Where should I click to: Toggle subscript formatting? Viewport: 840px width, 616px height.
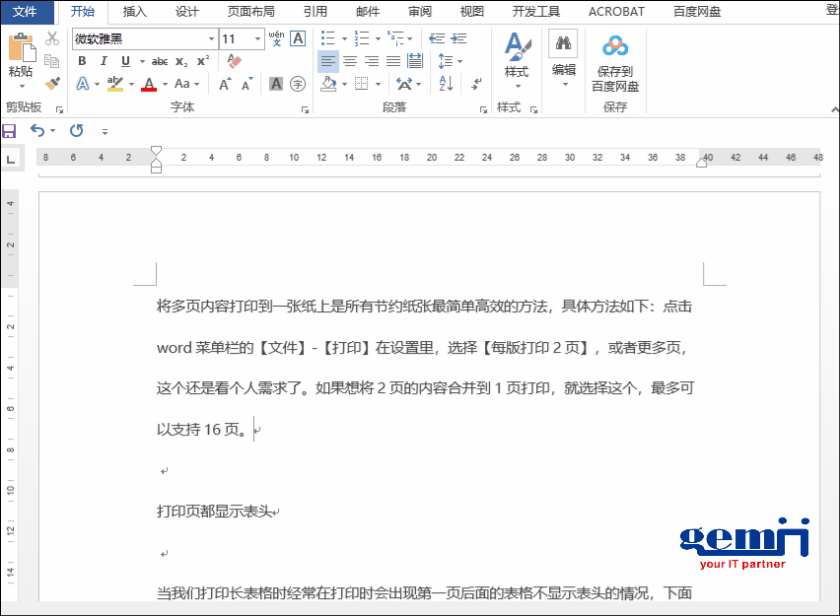coord(179,61)
